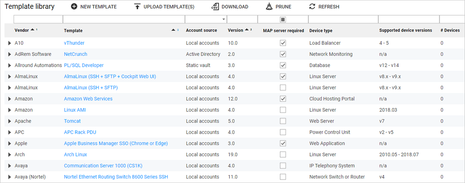The height and width of the screenshot is (183, 465).
Task: Open the Amazon Web Services template
Action: point(88,98)
